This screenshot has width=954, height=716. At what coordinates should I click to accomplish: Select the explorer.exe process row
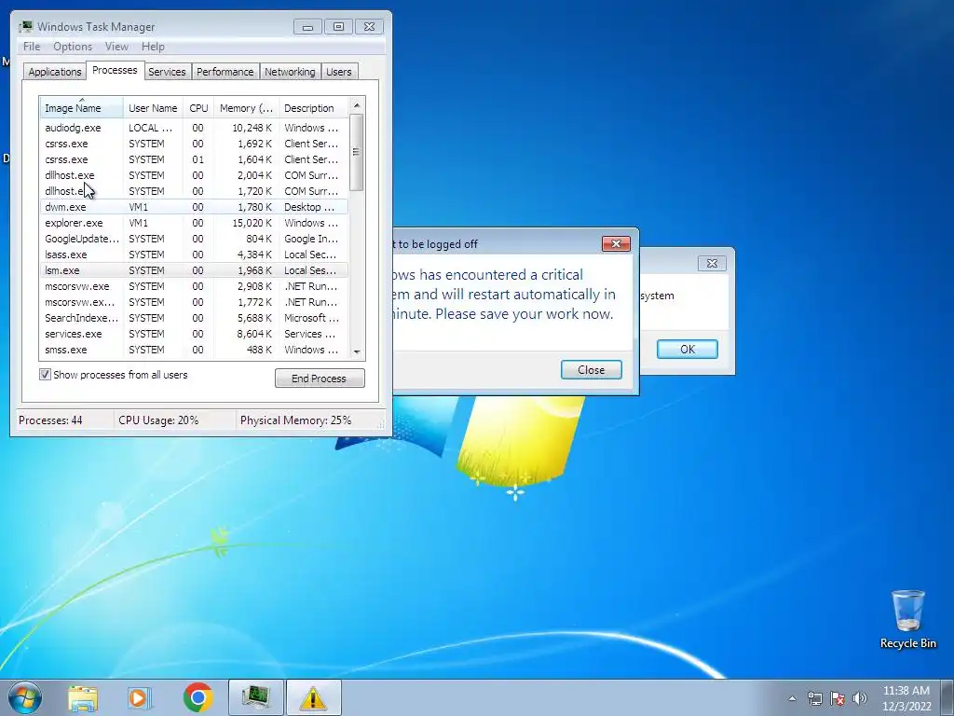tap(194, 223)
